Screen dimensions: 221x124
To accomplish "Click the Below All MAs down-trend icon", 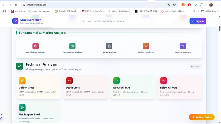I will (163, 81).
